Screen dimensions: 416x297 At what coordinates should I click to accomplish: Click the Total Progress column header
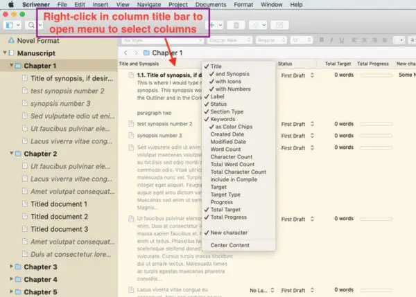point(373,64)
